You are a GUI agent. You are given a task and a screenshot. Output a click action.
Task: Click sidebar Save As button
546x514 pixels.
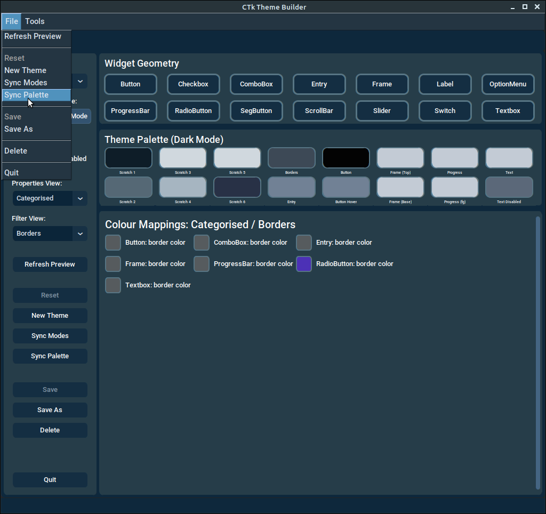pos(50,410)
